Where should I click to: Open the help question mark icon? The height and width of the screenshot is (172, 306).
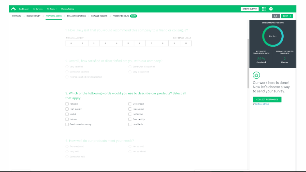271,9
